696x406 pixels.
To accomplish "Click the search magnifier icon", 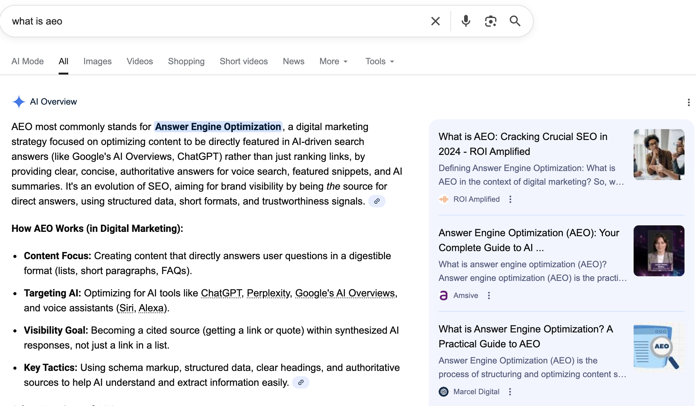I will [515, 21].
